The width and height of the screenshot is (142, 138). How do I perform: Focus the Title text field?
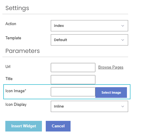pyautogui.click(x=73, y=79)
